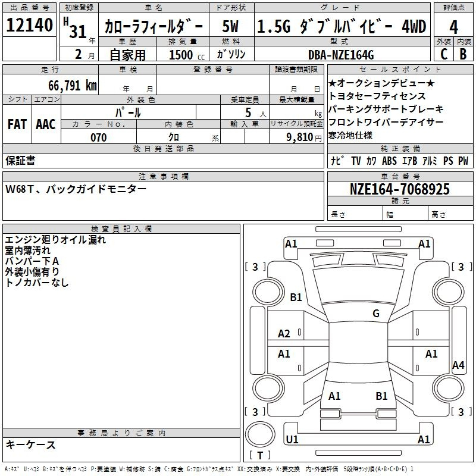Click inspector note 室内薄汚れ
The width and height of the screenshot is (476, 476).
point(27,250)
